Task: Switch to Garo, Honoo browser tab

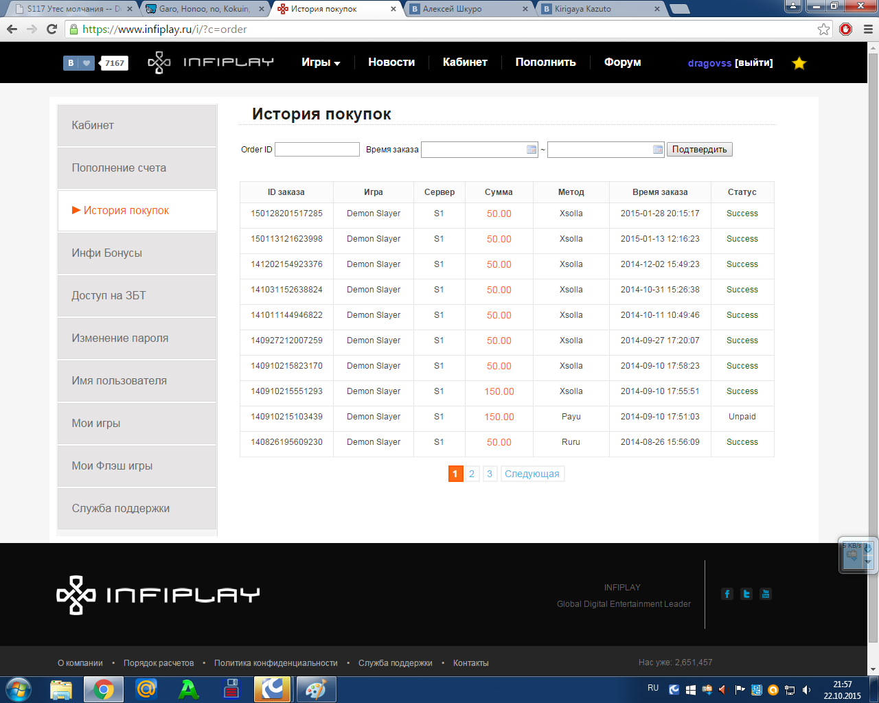Action: tap(204, 9)
